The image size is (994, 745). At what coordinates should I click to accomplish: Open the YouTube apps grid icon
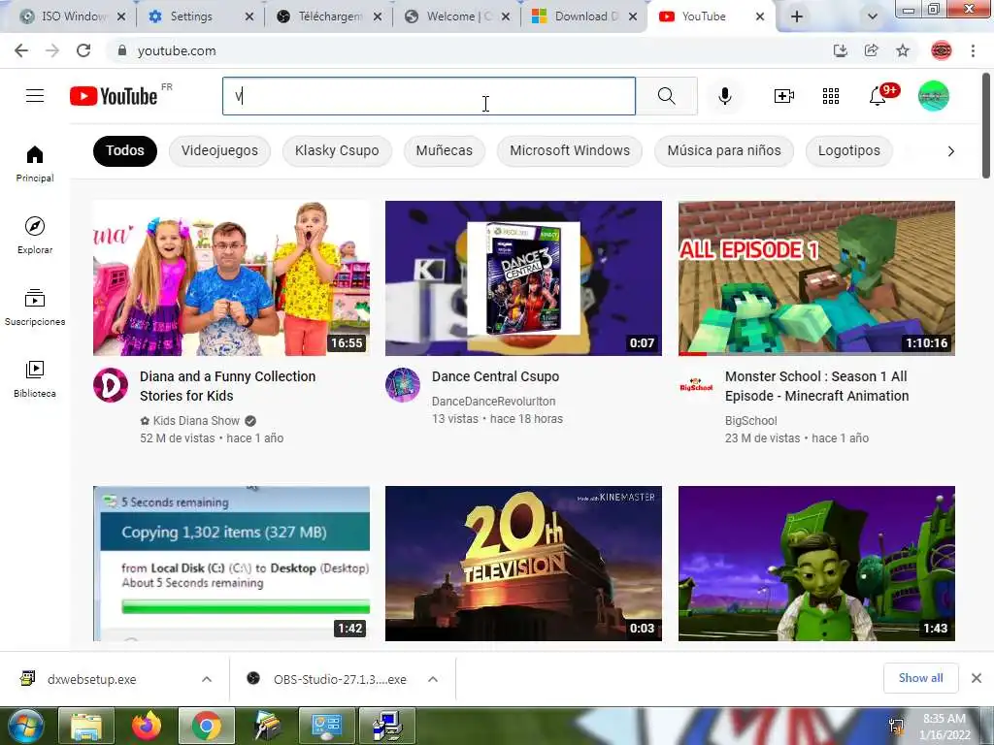(x=831, y=96)
